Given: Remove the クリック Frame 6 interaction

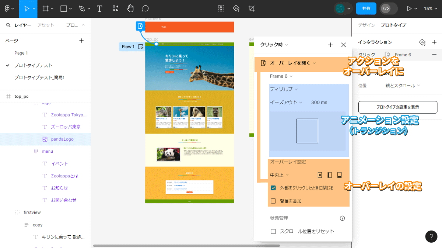Looking at the screenshot, I should 434,55.
